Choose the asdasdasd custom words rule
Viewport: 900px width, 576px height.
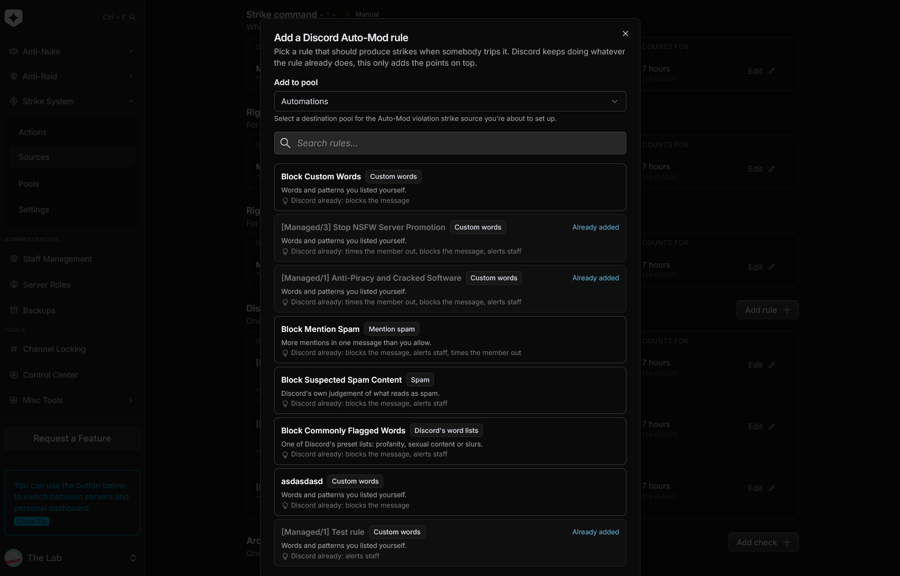450,492
